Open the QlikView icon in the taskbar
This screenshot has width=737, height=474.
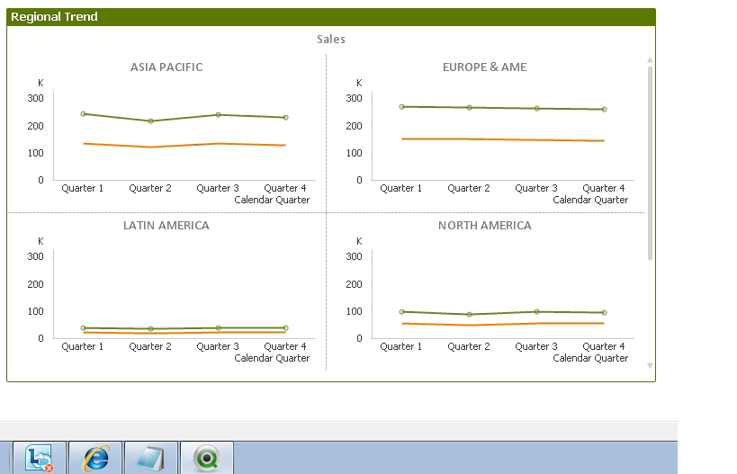[207, 458]
